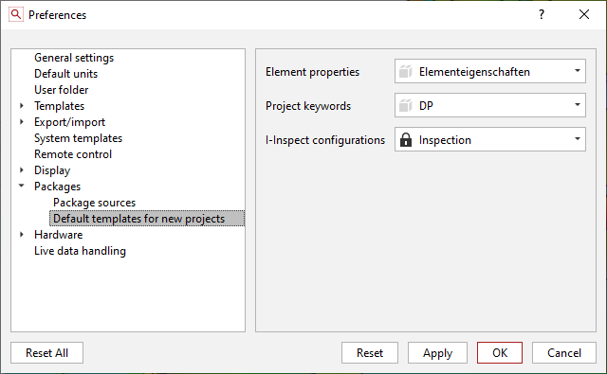Open the I-Inspect configurations dropdown
This screenshot has width=607, height=374.
point(490,139)
